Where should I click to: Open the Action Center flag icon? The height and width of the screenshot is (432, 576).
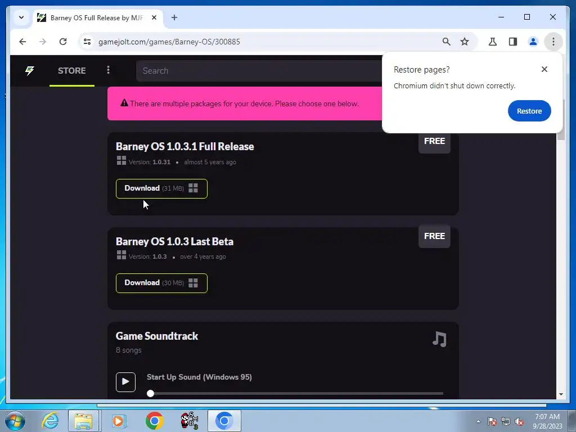coord(492,421)
